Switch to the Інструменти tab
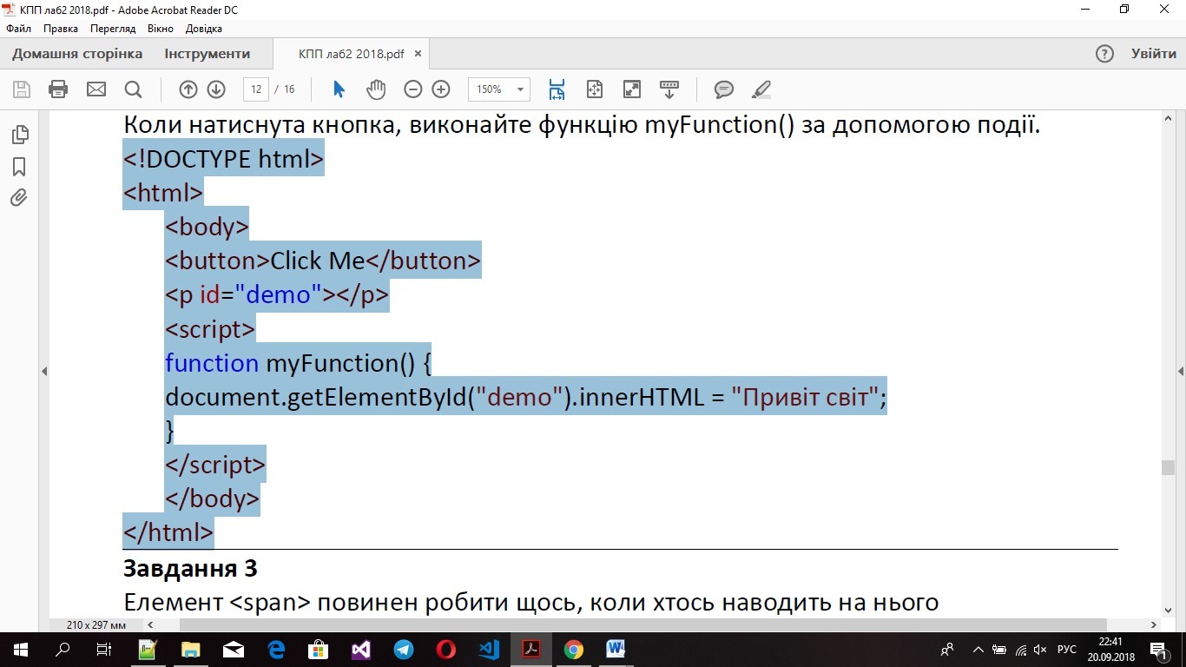The height and width of the screenshot is (667, 1186). (x=208, y=54)
